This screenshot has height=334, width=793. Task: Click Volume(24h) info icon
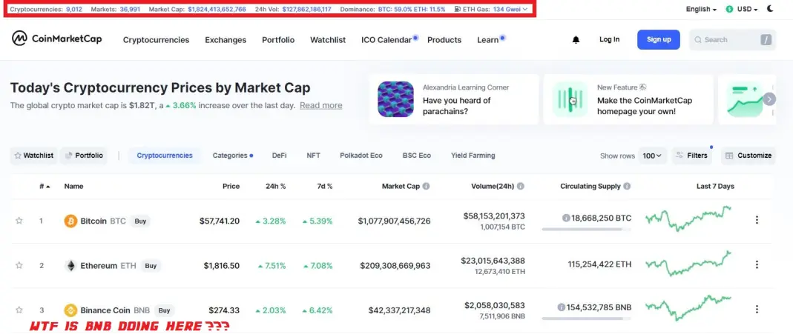[x=521, y=186]
